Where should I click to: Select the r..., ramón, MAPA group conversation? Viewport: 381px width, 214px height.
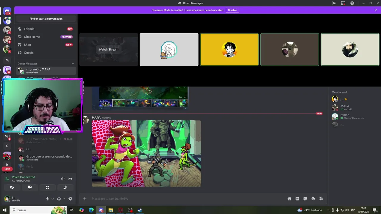click(x=46, y=71)
